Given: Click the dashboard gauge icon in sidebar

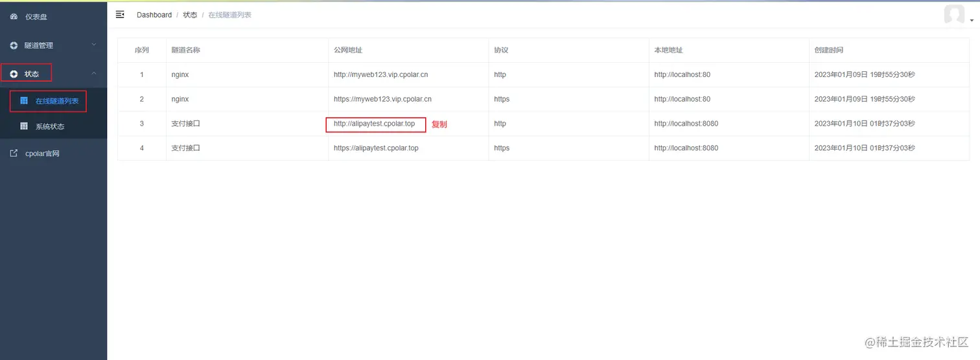Looking at the screenshot, I should 14,17.
